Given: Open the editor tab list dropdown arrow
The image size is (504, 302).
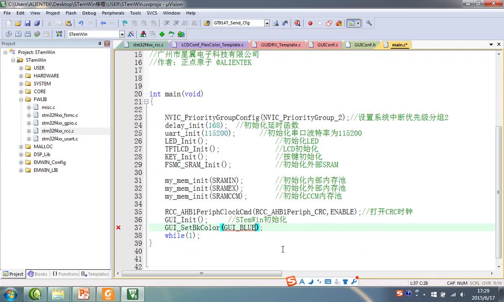Looking at the screenshot, I should tap(491, 44).
